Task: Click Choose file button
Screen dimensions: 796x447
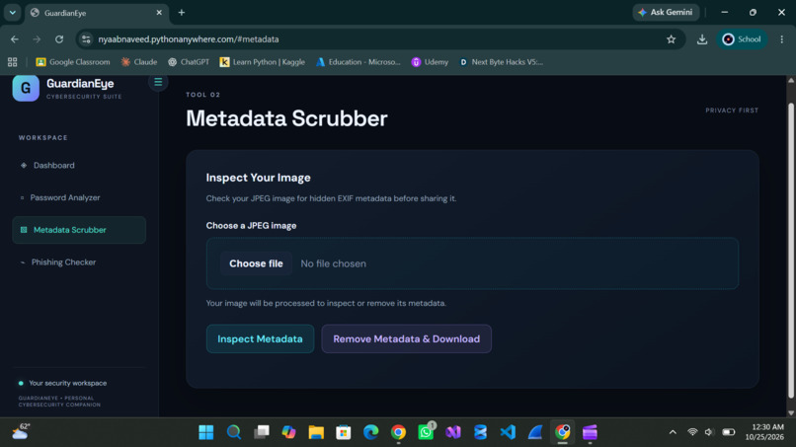Action: (x=256, y=263)
